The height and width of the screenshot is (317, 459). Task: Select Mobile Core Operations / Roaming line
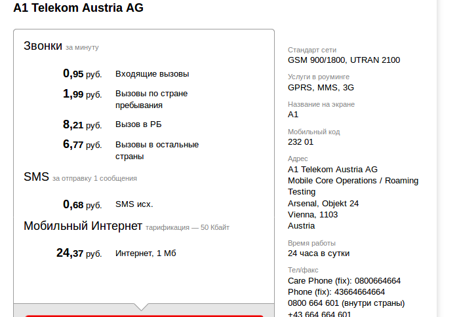pyautogui.click(x=353, y=181)
